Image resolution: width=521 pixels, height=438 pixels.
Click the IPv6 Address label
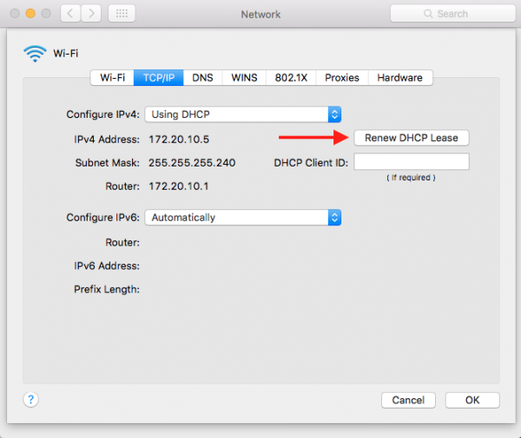tap(107, 265)
